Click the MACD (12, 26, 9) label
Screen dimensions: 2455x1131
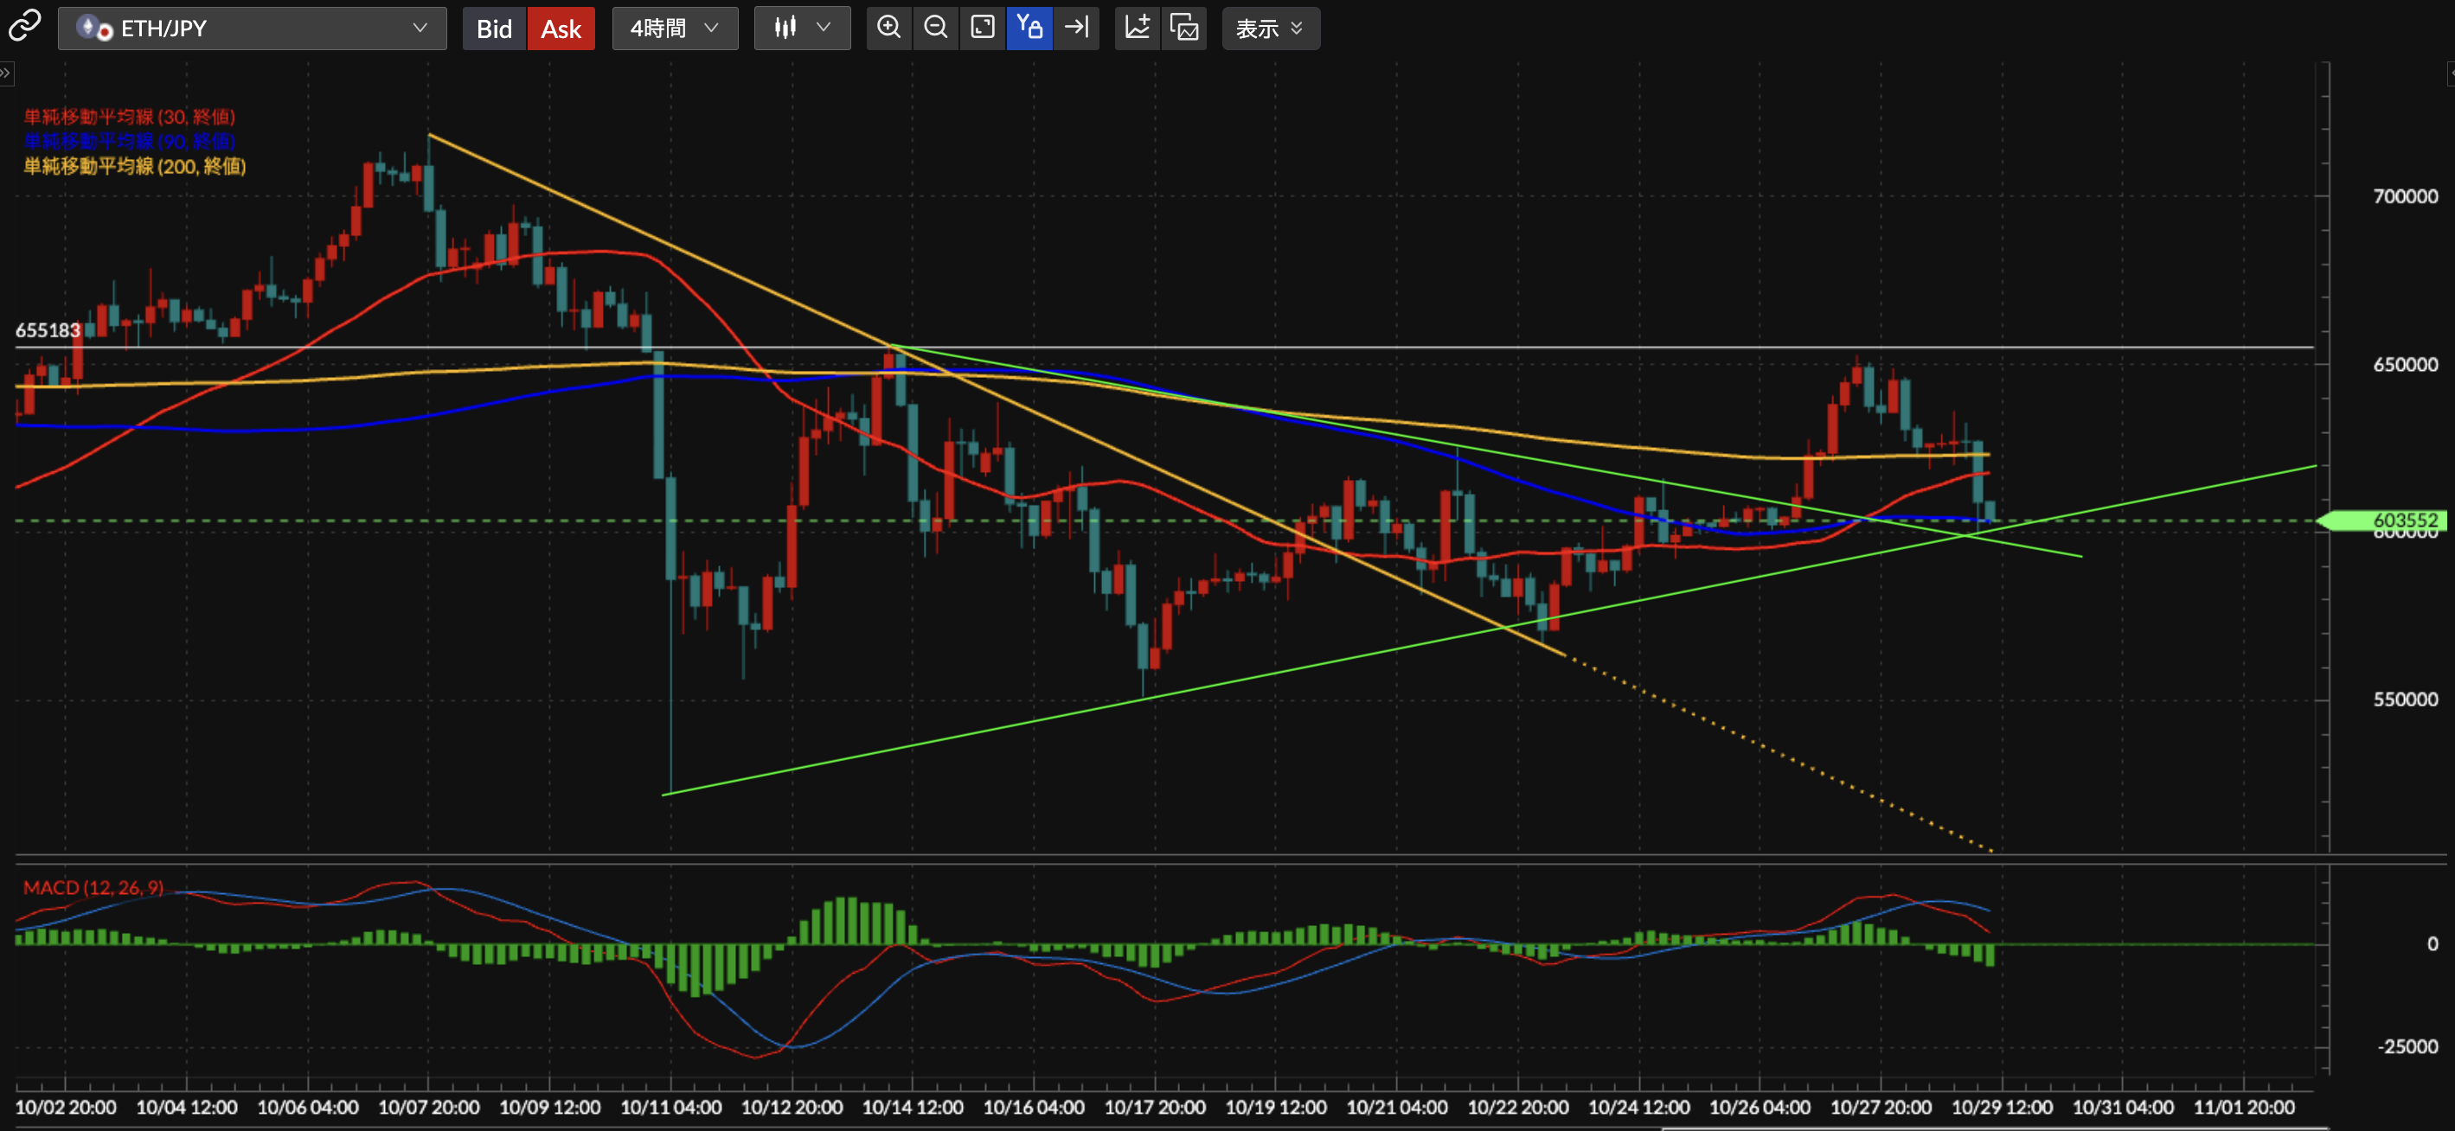[93, 887]
